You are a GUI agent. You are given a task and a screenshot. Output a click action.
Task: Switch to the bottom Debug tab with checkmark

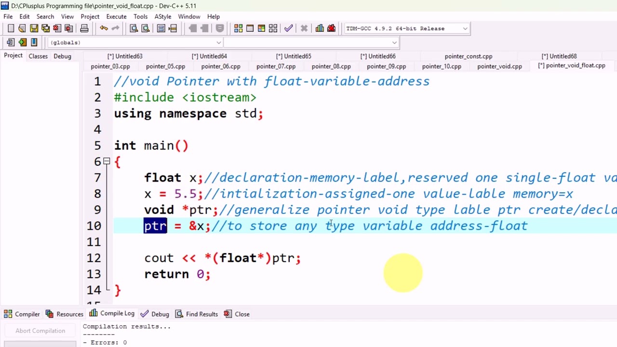click(155, 314)
